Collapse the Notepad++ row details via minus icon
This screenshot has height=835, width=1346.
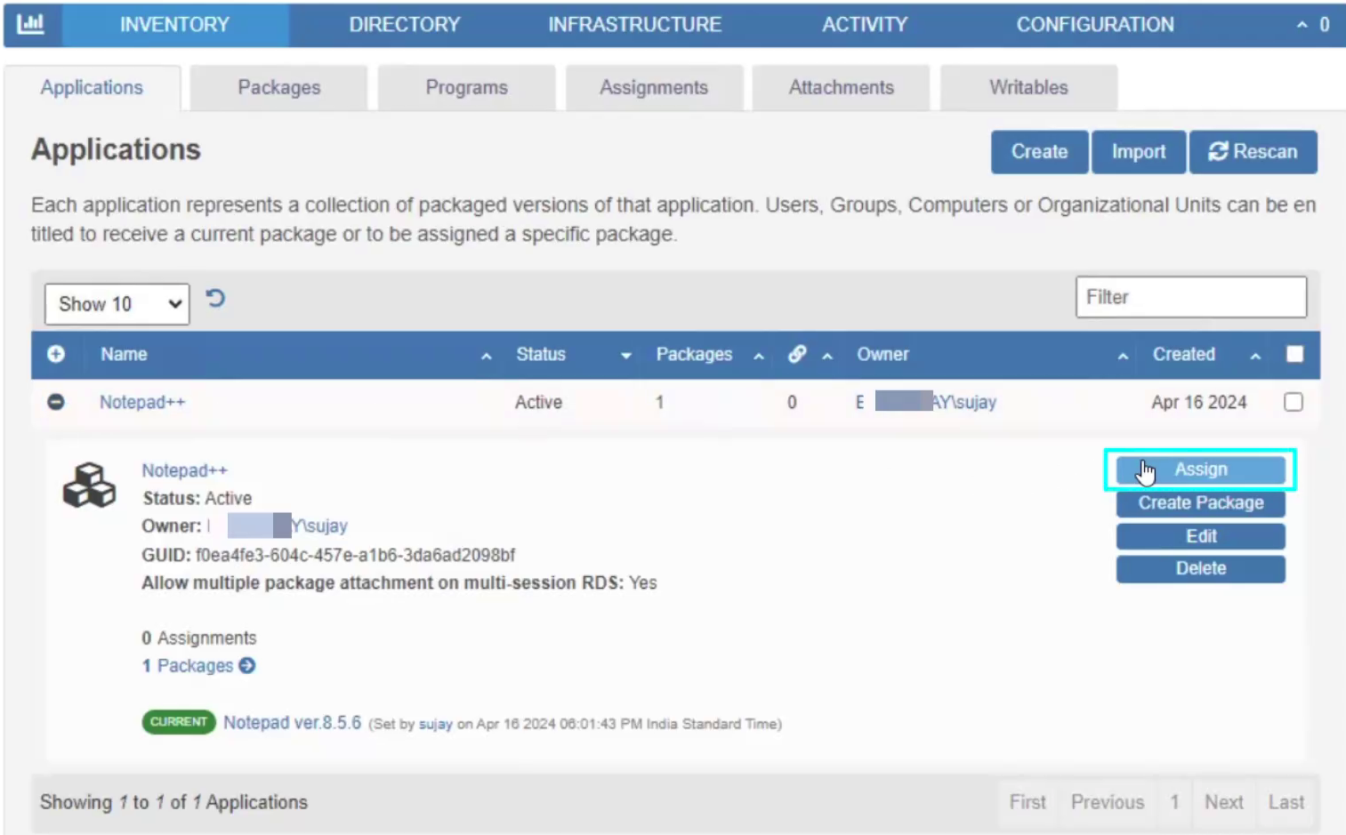(x=55, y=402)
